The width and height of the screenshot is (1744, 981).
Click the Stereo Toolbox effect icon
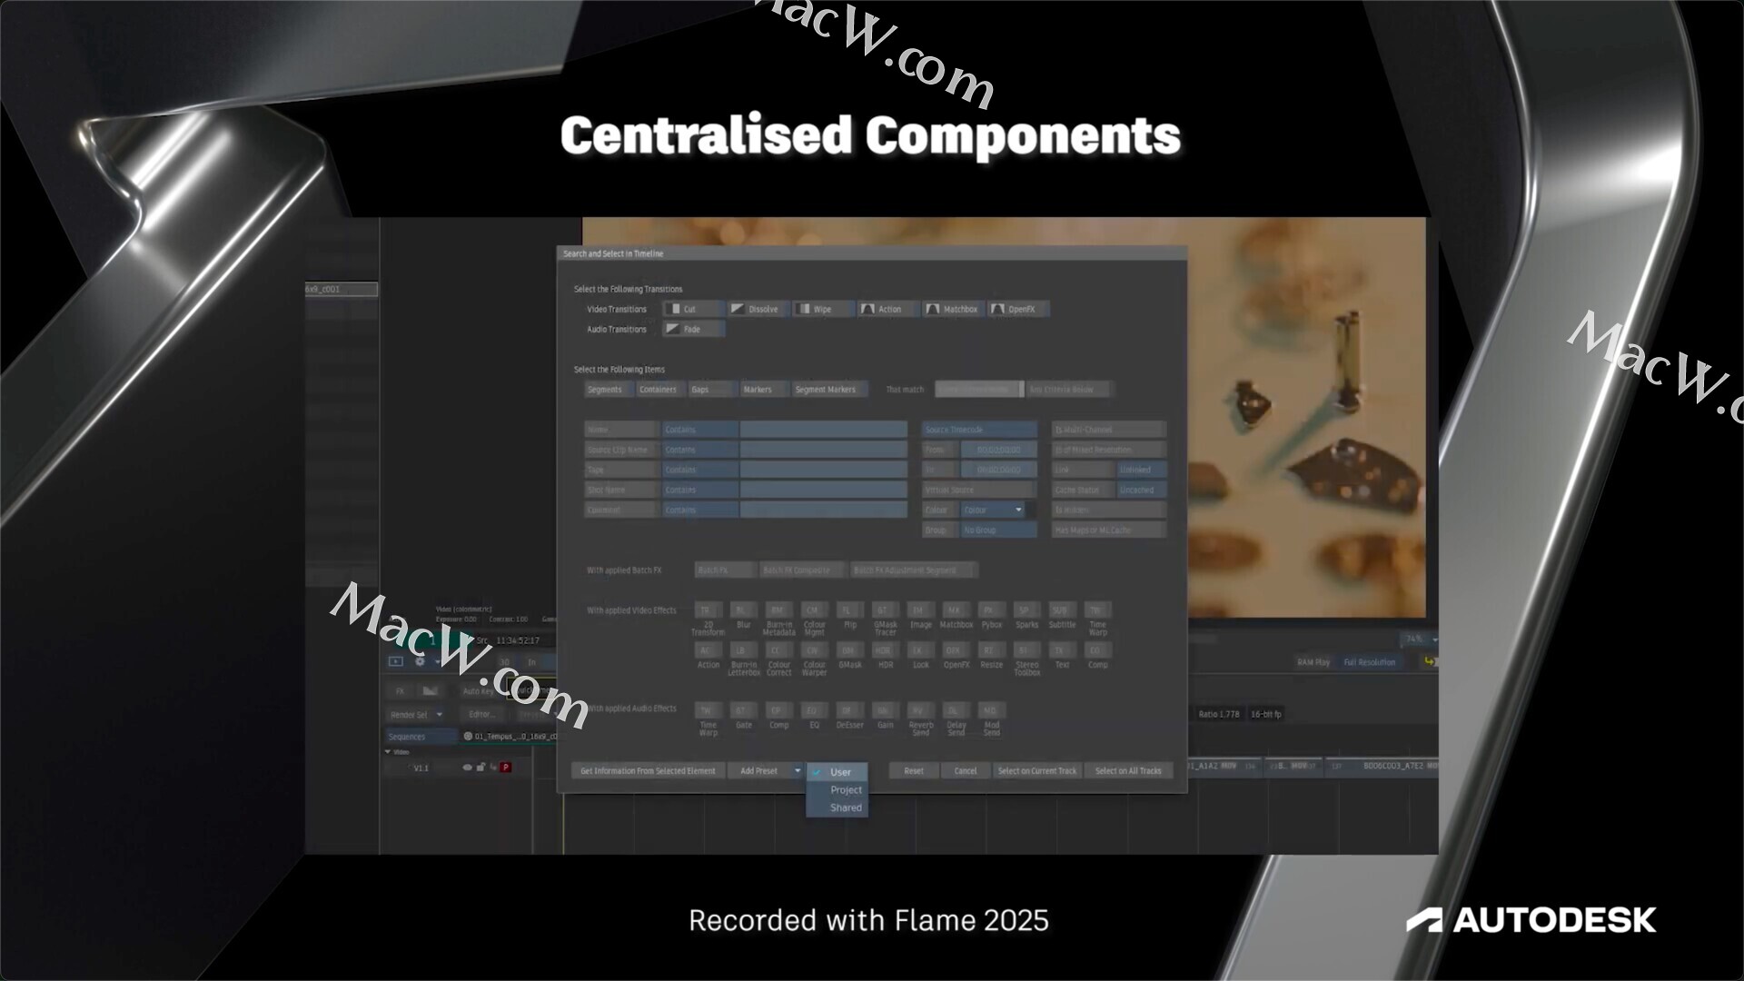tap(1026, 650)
